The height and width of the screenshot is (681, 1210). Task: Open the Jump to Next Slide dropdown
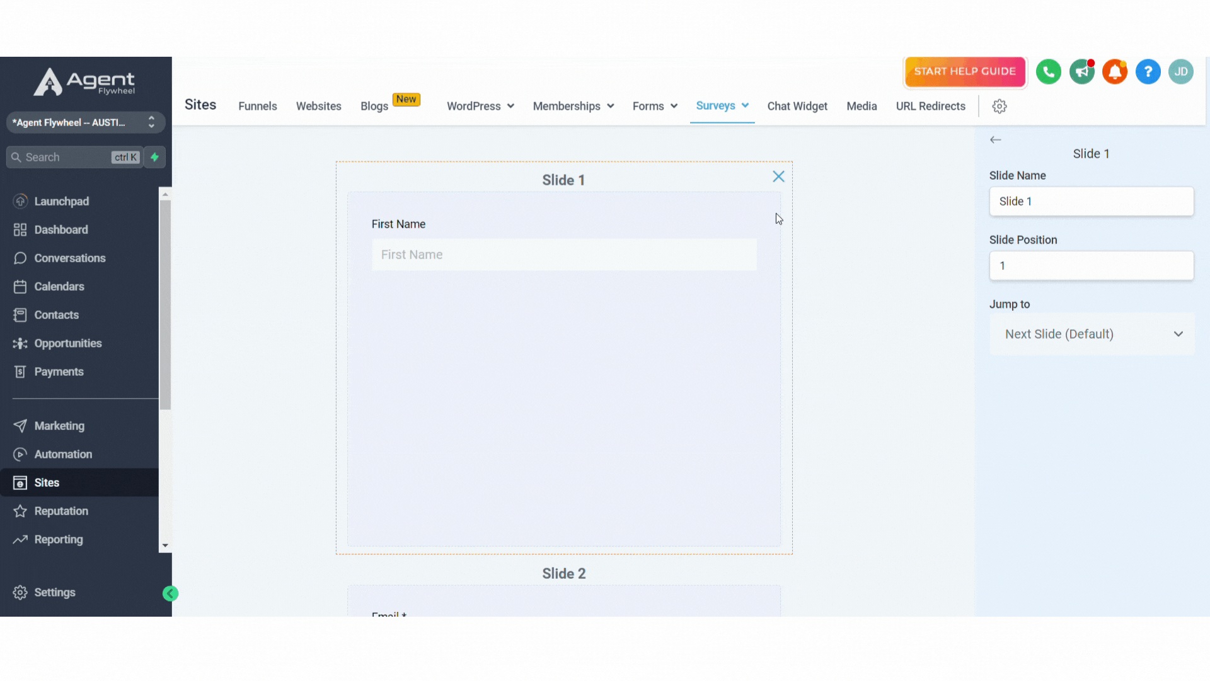pos(1091,334)
